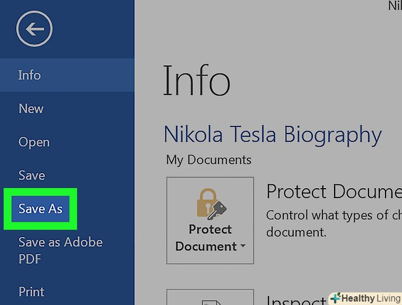
Task: Open the Open menu entry
Action: tap(34, 142)
